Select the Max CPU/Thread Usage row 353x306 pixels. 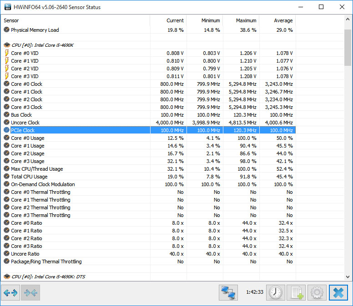pyautogui.click(x=149, y=169)
